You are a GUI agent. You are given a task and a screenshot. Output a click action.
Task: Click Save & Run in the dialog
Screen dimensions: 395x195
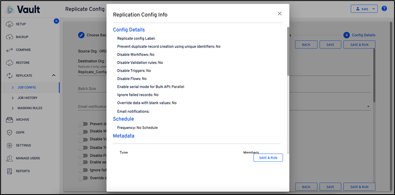[268, 158]
